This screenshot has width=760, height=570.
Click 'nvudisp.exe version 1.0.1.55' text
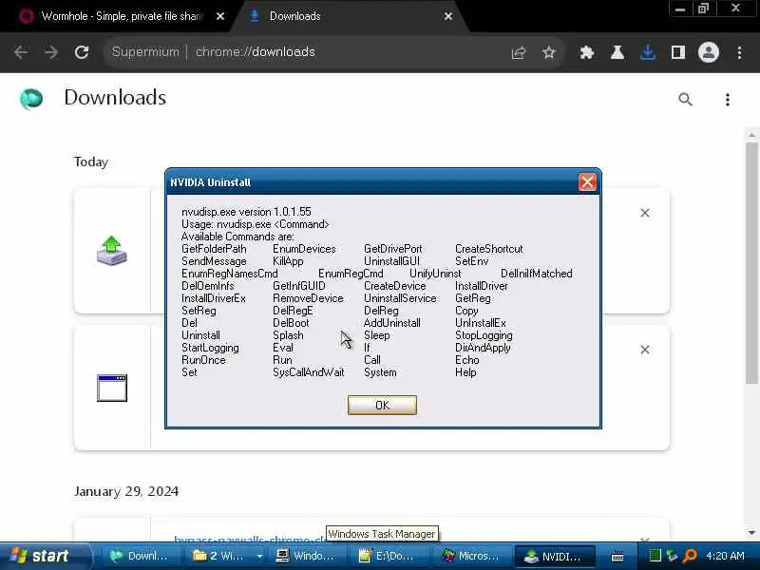point(246,212)
